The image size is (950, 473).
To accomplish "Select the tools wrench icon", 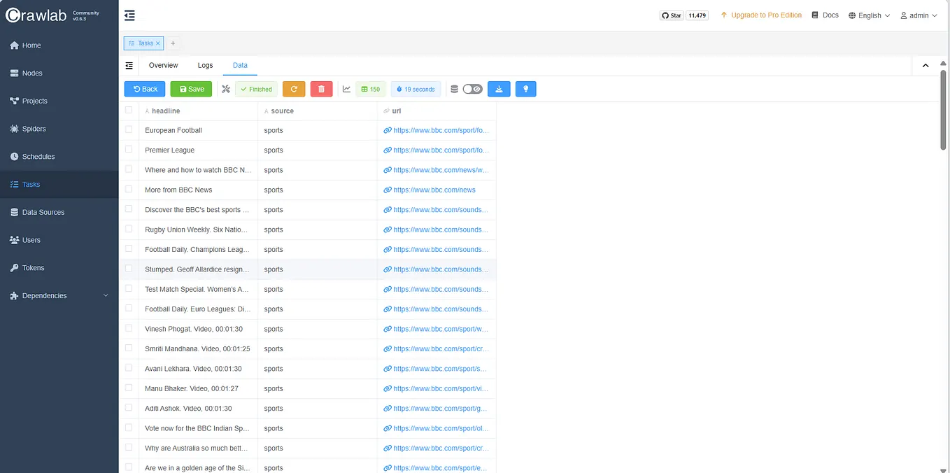I will click(x=227, y=89).
